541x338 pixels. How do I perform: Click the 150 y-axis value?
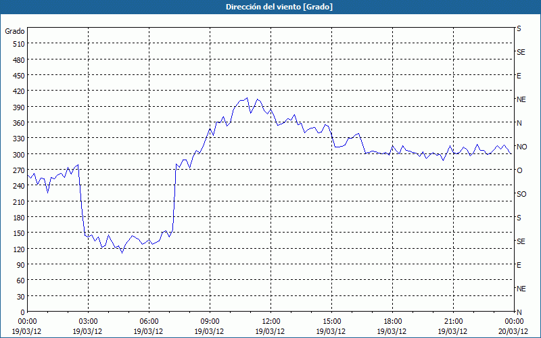point(20,233)
